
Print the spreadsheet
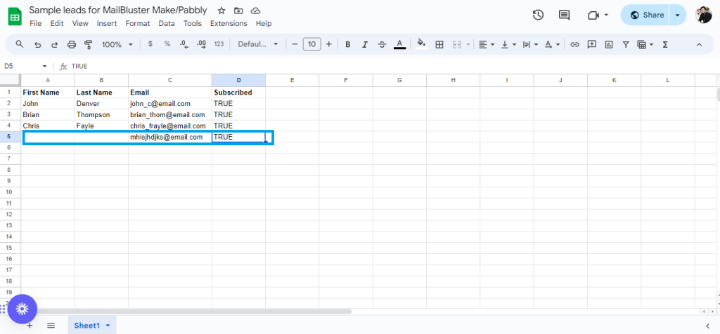tap(71, 44)
